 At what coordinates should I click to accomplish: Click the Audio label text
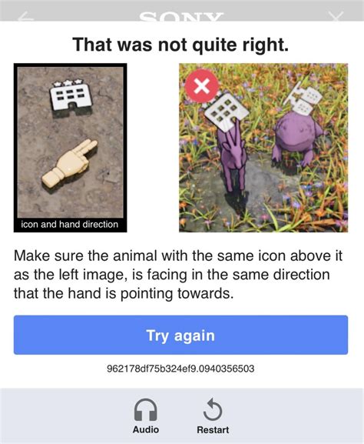(x=146, y=429)
